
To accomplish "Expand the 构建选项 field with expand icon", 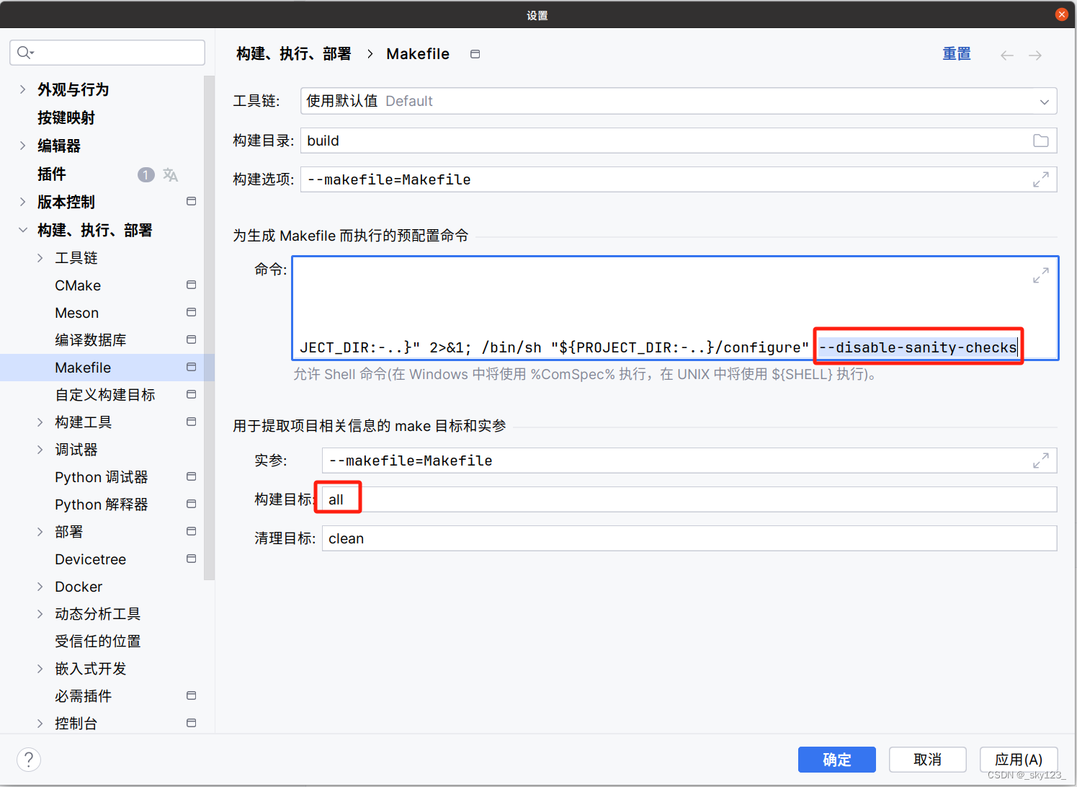I will [x=1040, y=179].
